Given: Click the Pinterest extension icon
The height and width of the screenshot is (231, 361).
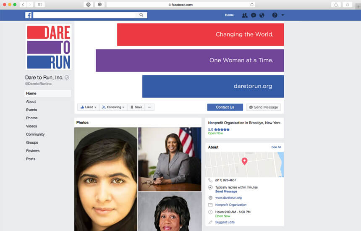Looking at the screenshot, I should tap(89, 5).
